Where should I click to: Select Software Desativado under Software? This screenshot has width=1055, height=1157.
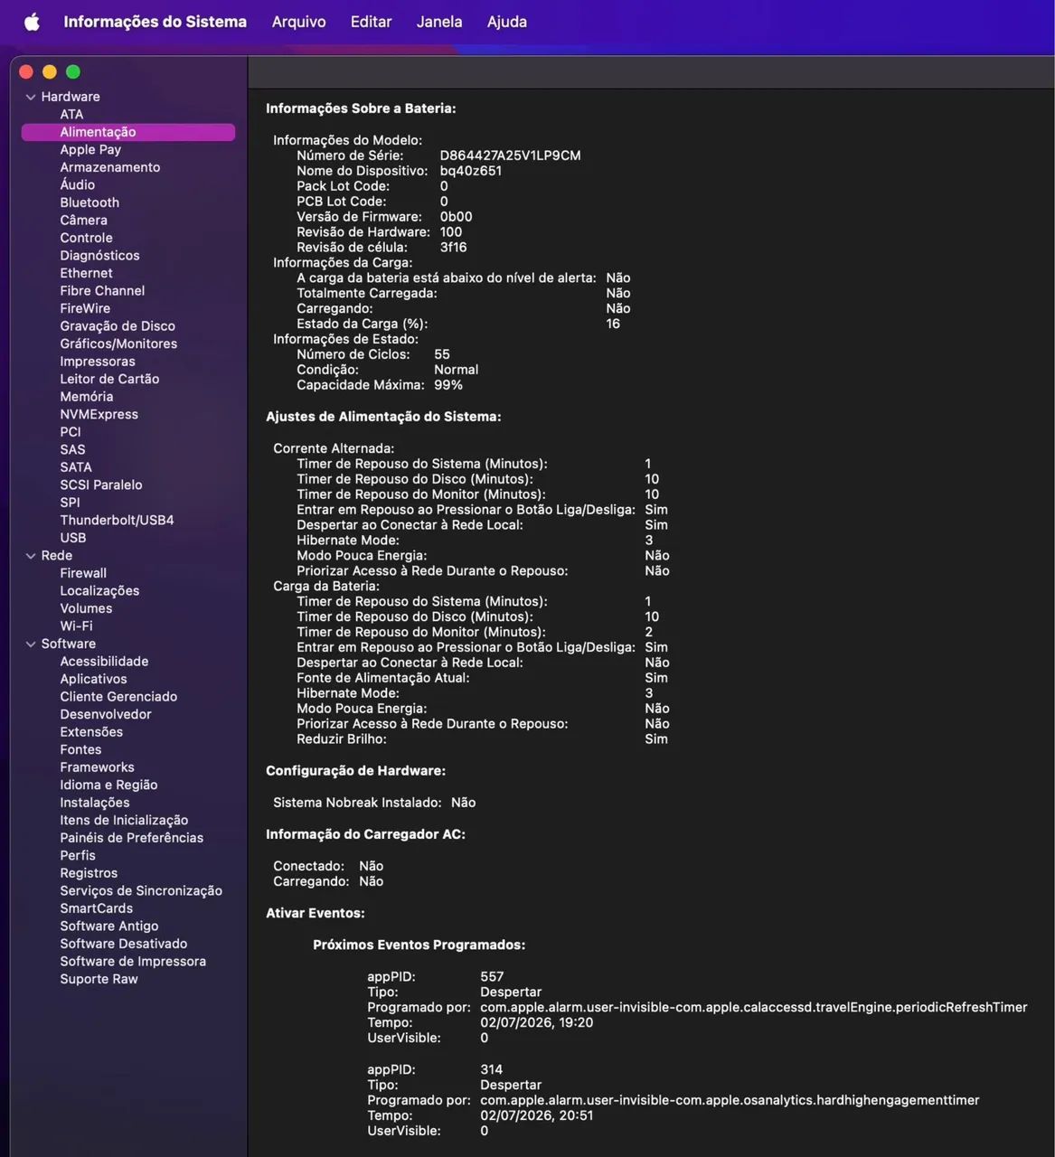coord(124,944)
